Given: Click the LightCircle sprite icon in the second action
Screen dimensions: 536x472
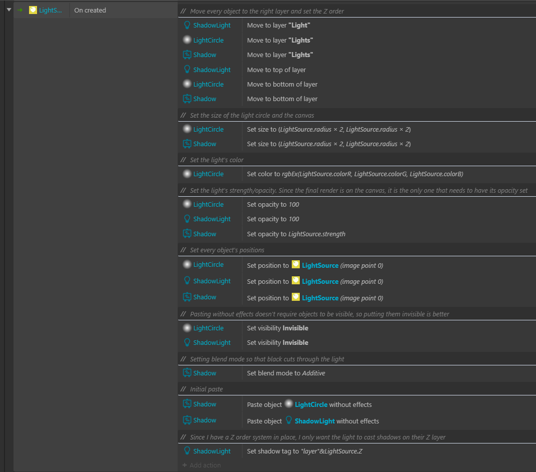Looking at the screenshot, I should pyautogui.click(x=188, y=40).
